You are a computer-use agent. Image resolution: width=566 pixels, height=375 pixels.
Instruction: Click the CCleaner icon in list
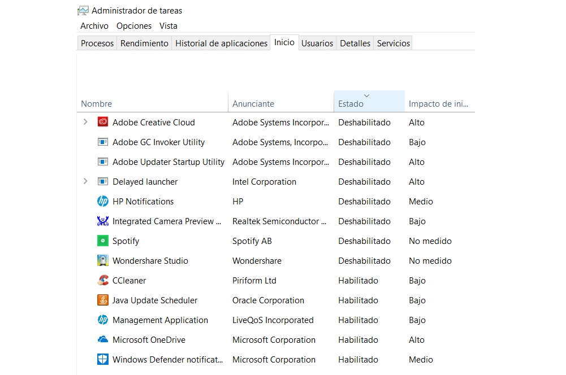[102, 280]
